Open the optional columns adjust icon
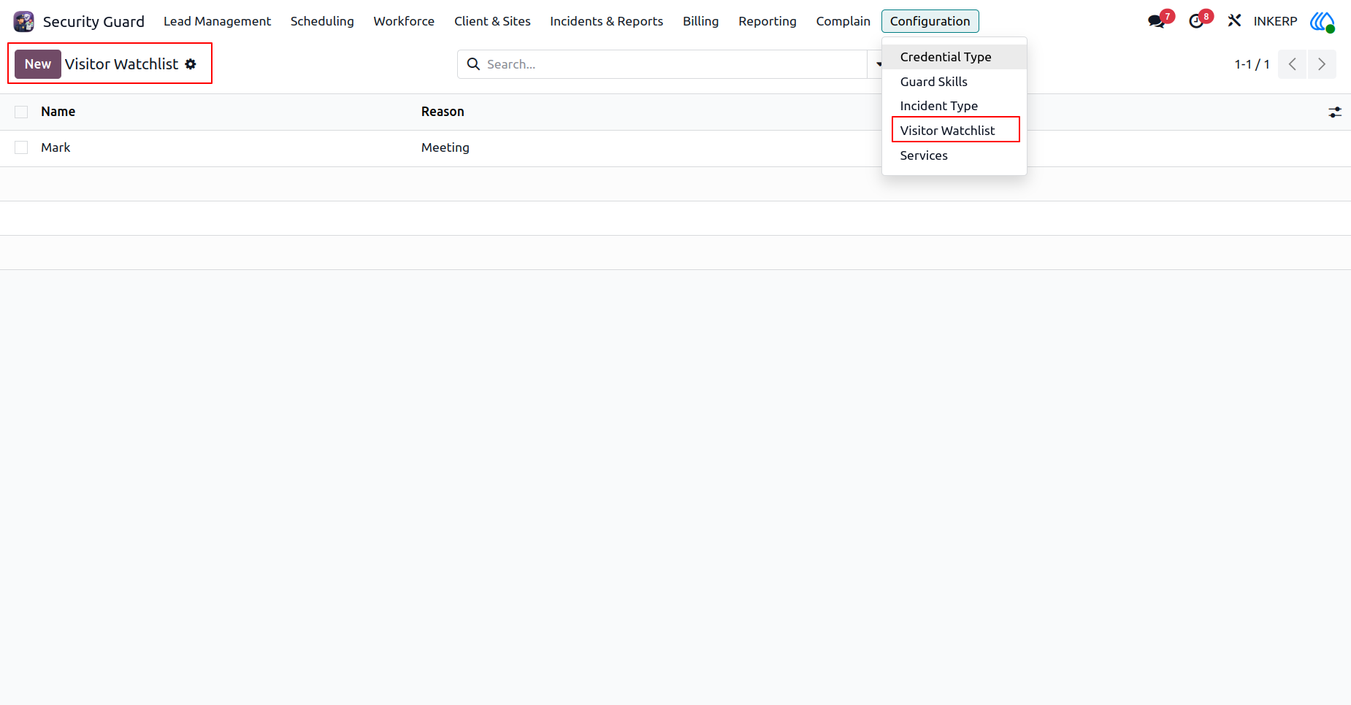The image size is (1351, 705). click(1335, 112)
